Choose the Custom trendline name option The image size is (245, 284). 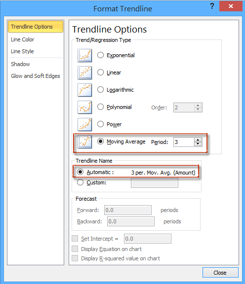80,182
